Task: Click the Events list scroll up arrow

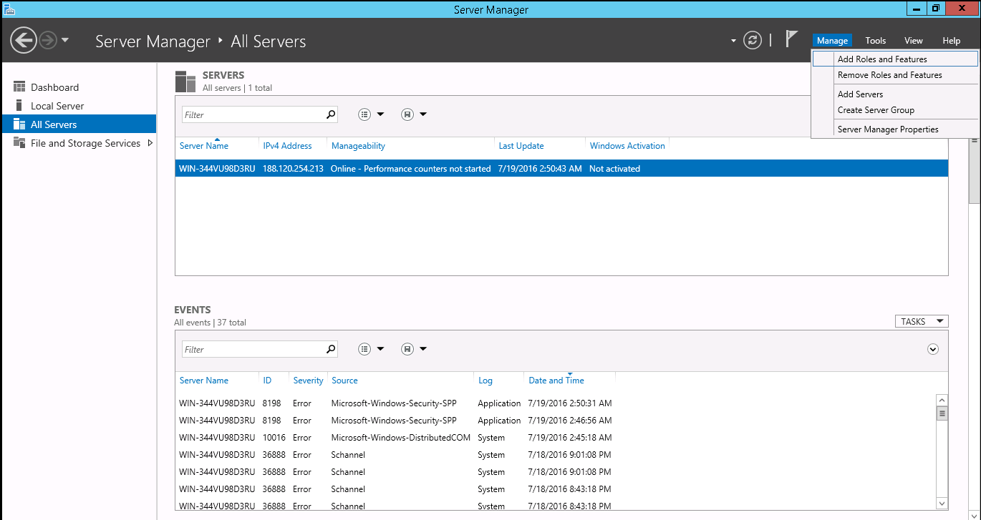Action: (x=942, y=401)
